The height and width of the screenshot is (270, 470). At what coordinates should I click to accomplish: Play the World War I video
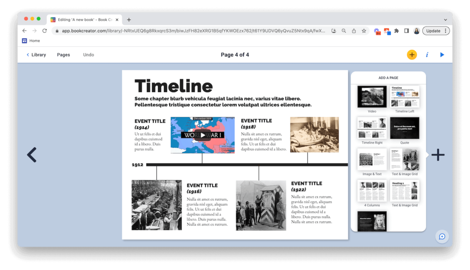click(x=202, y=135)
